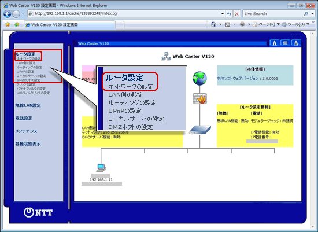Image resolution: width=318 pixels, height=232 pixels.
Task: Open LAN側の設定 in the sidebar
Action: coord(26,63)
